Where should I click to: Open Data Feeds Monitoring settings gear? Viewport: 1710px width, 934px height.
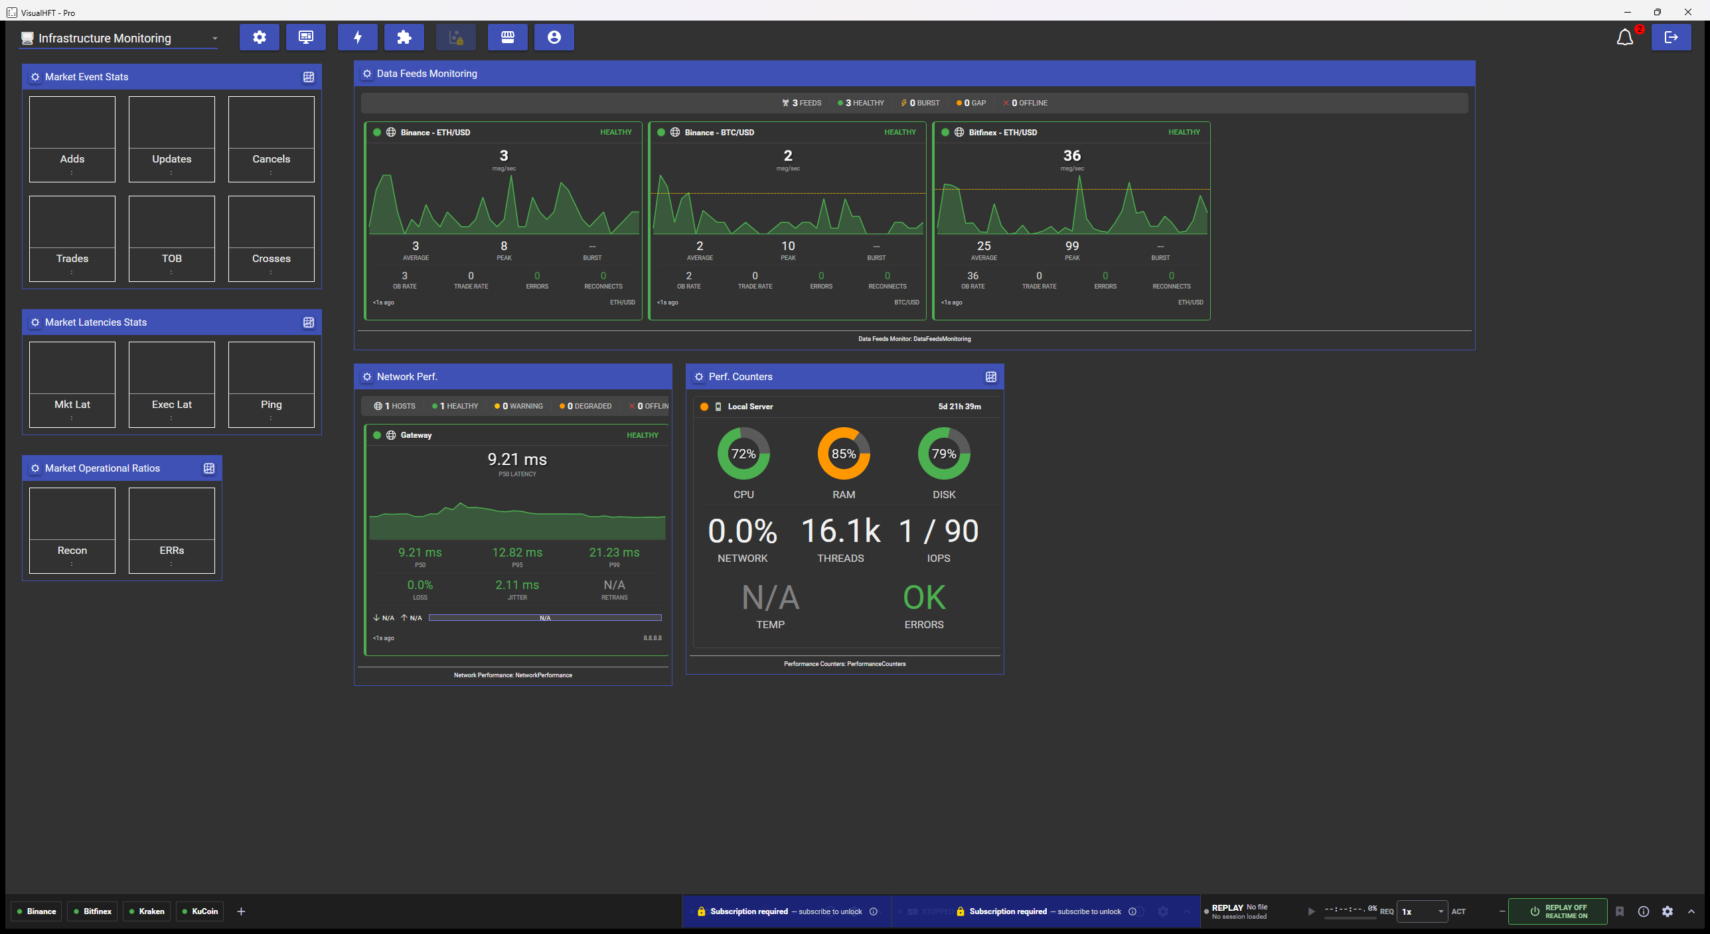[367, 74]
